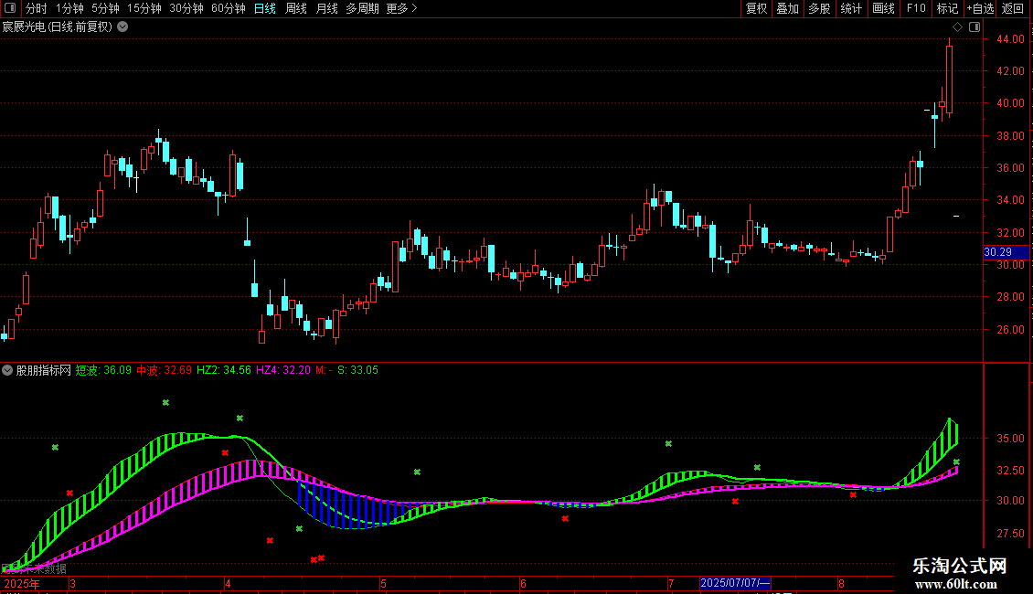Click the S: 33.05 indicator value

click(357, 370)
